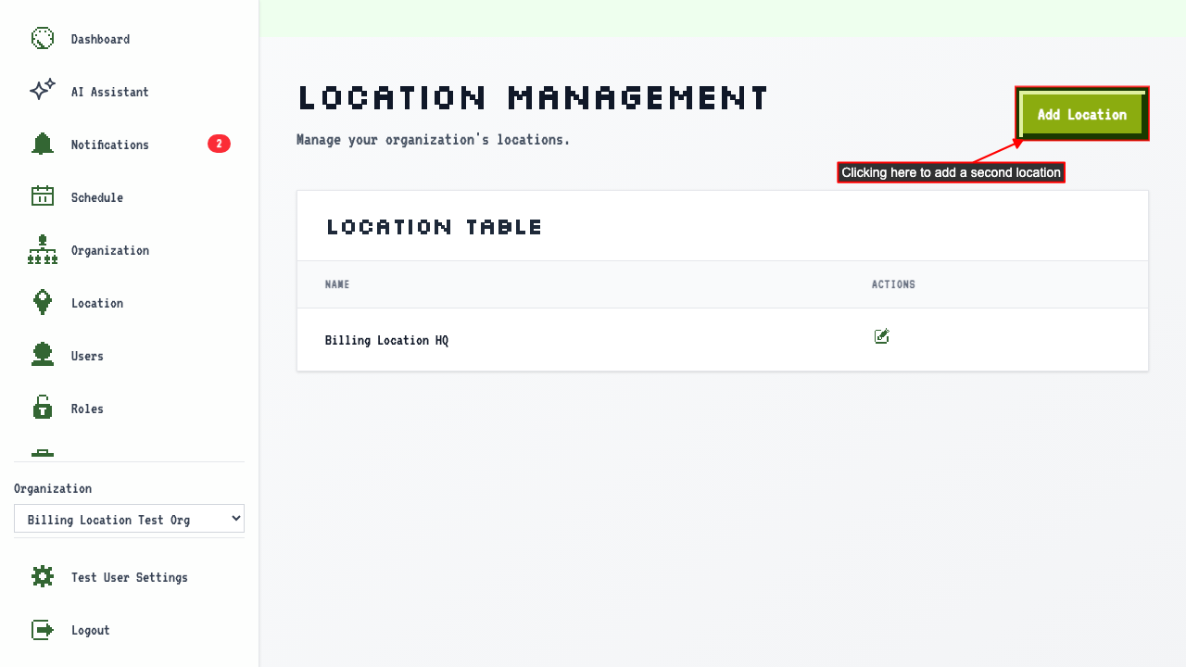Click the Location Table heading
The width and height of the screenshot is (1186, 667).
coord(435,227)
